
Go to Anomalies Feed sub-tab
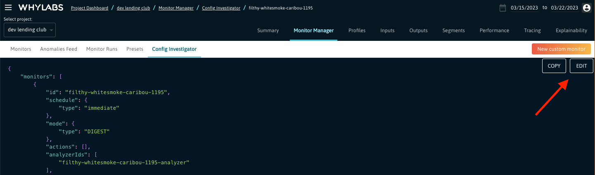point(59,49)
